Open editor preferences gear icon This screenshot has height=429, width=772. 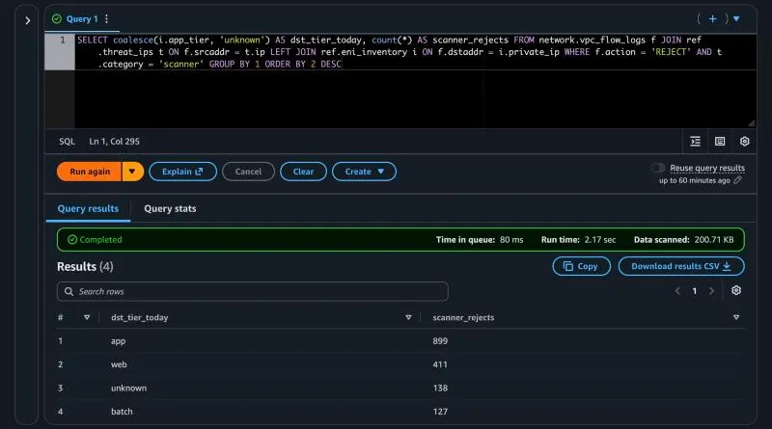(x=744, y=141)
